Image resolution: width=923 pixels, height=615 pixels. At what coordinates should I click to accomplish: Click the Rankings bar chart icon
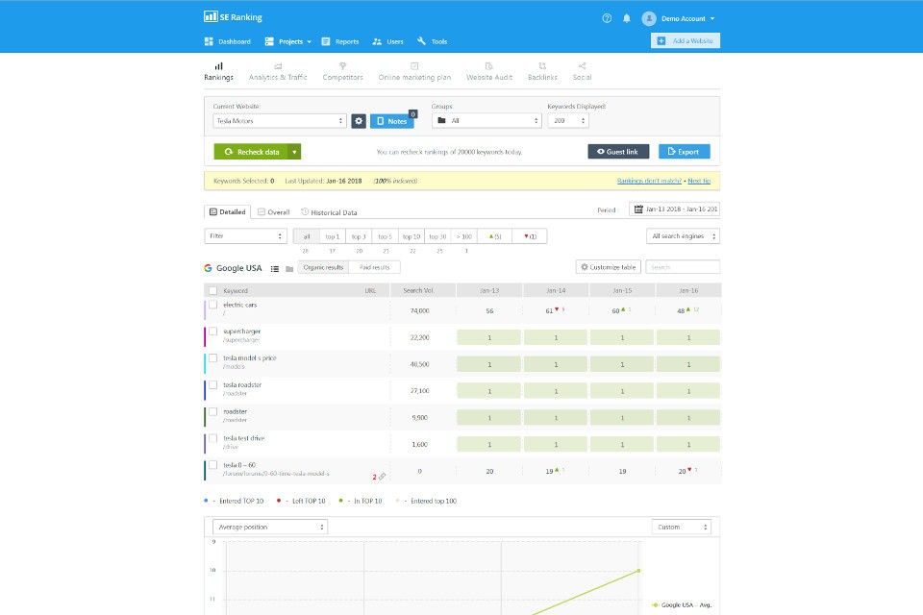coord(218,66)
